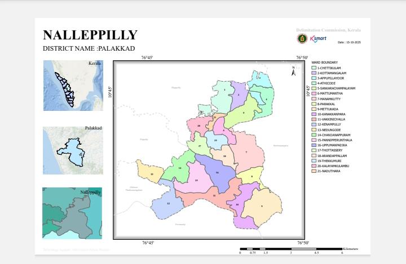Screen dimensions: 406x264
Task: Select the 9-METTUKADA legend color box
Action: pos(314,109)
